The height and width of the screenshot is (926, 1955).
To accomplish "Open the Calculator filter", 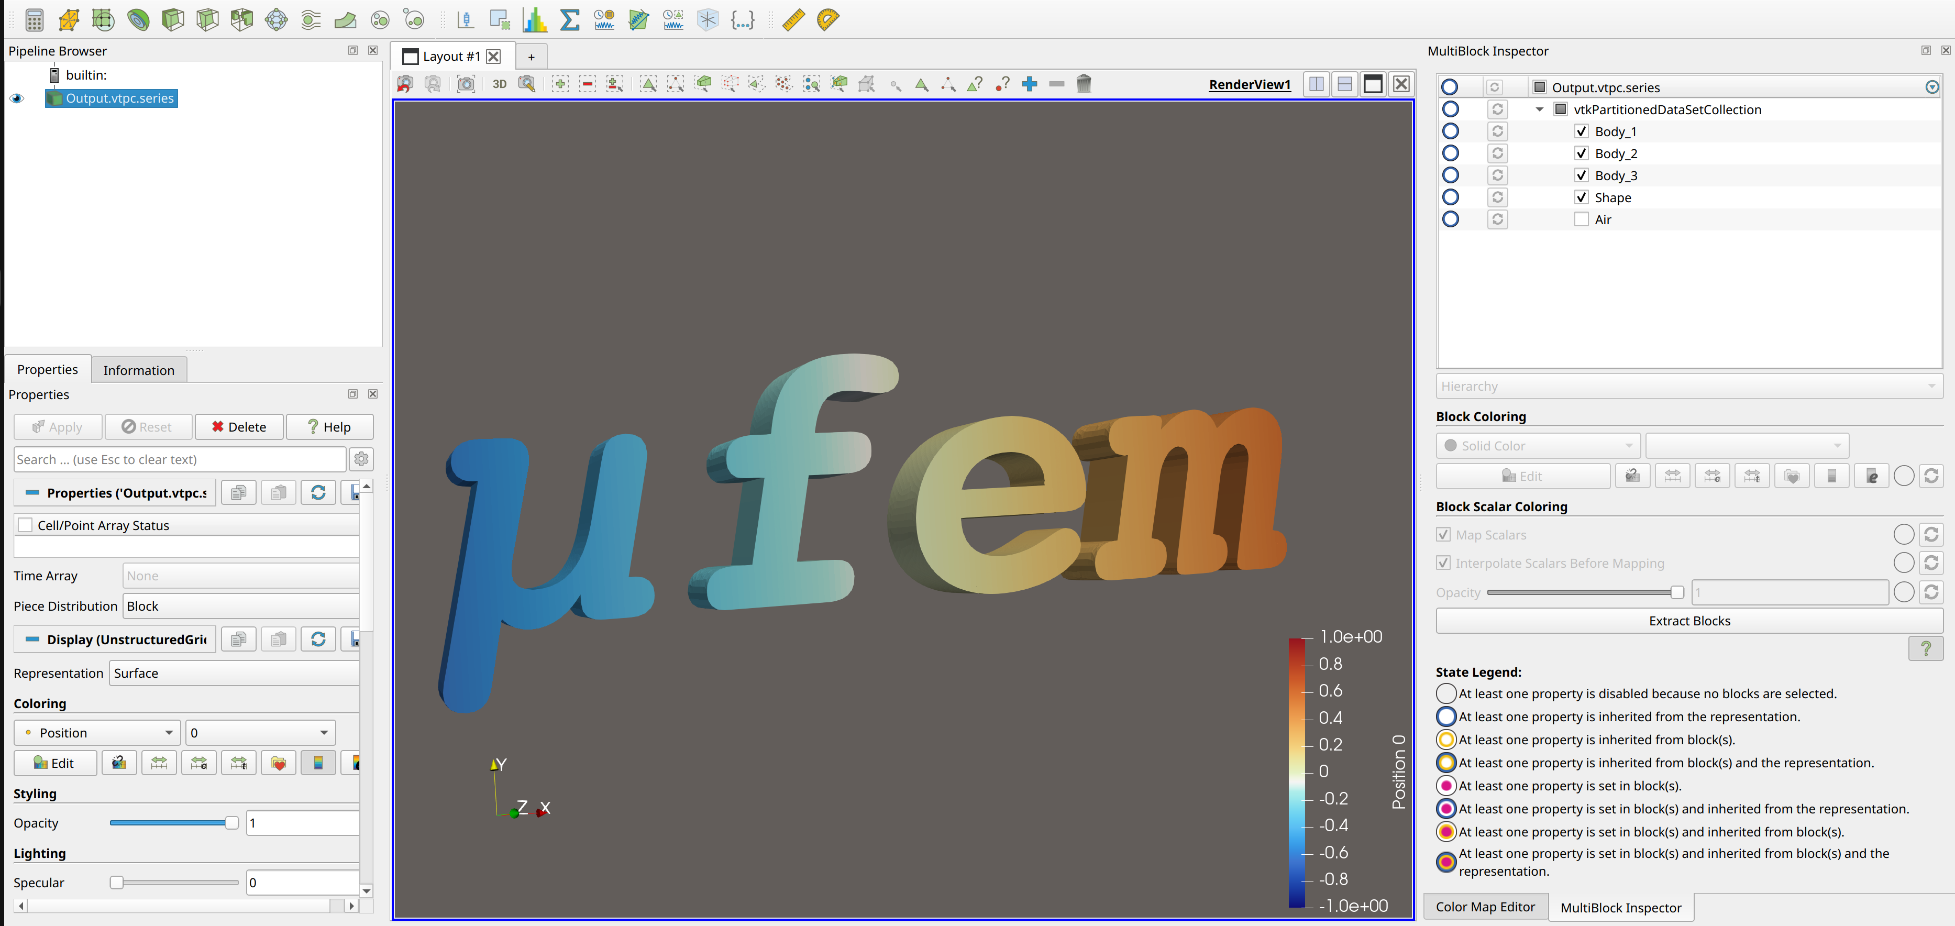I will [x=34, y=19].
